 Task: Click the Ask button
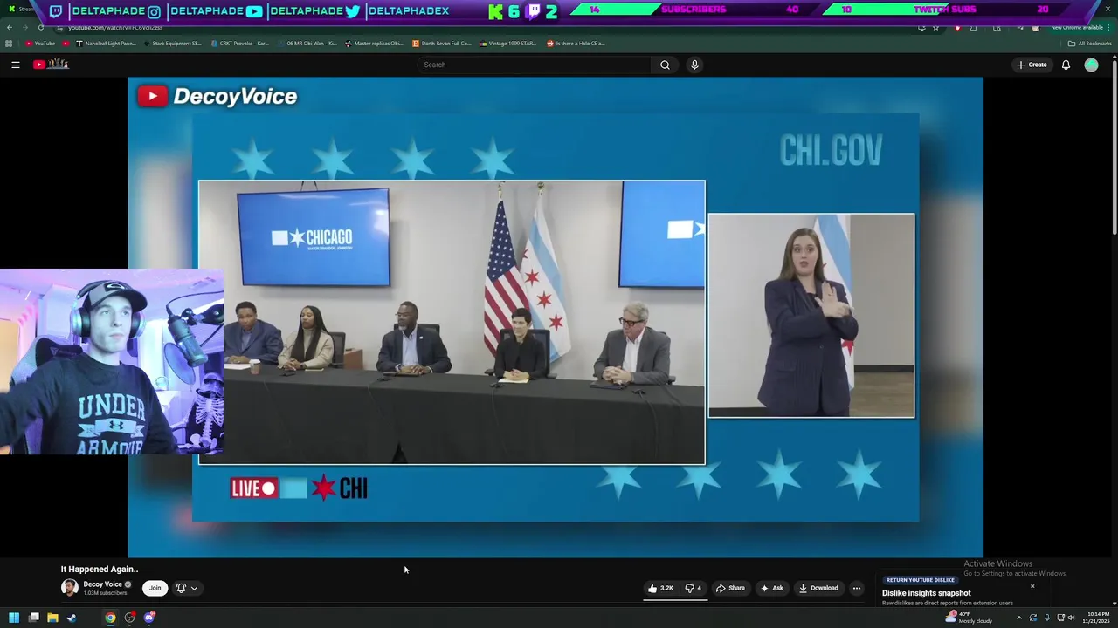coord(771,588)
